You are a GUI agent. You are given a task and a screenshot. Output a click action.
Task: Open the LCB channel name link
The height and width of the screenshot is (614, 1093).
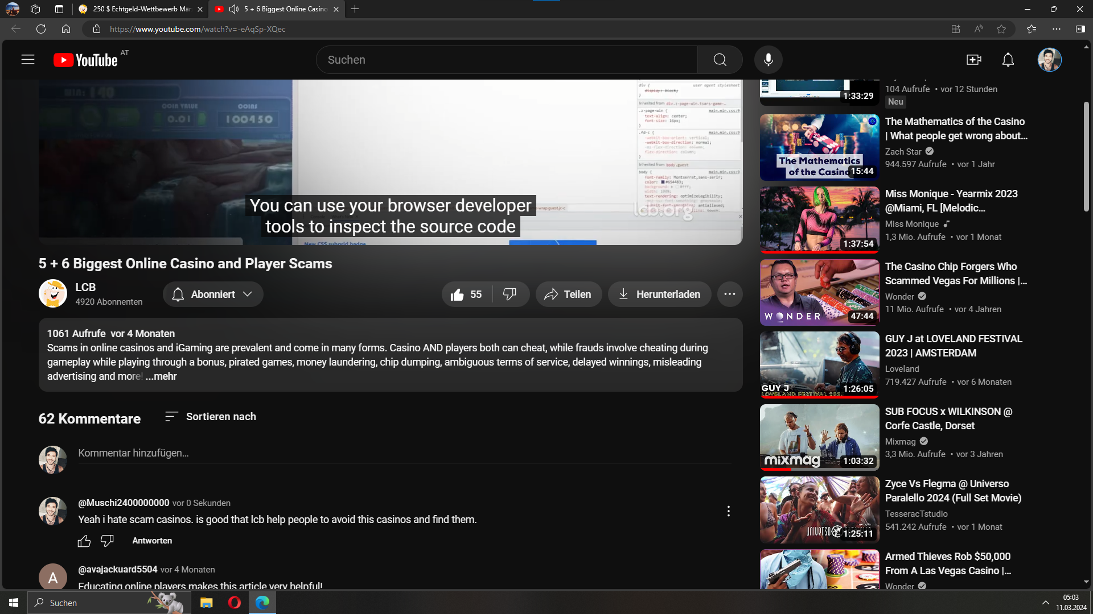[x=85, y=288]
